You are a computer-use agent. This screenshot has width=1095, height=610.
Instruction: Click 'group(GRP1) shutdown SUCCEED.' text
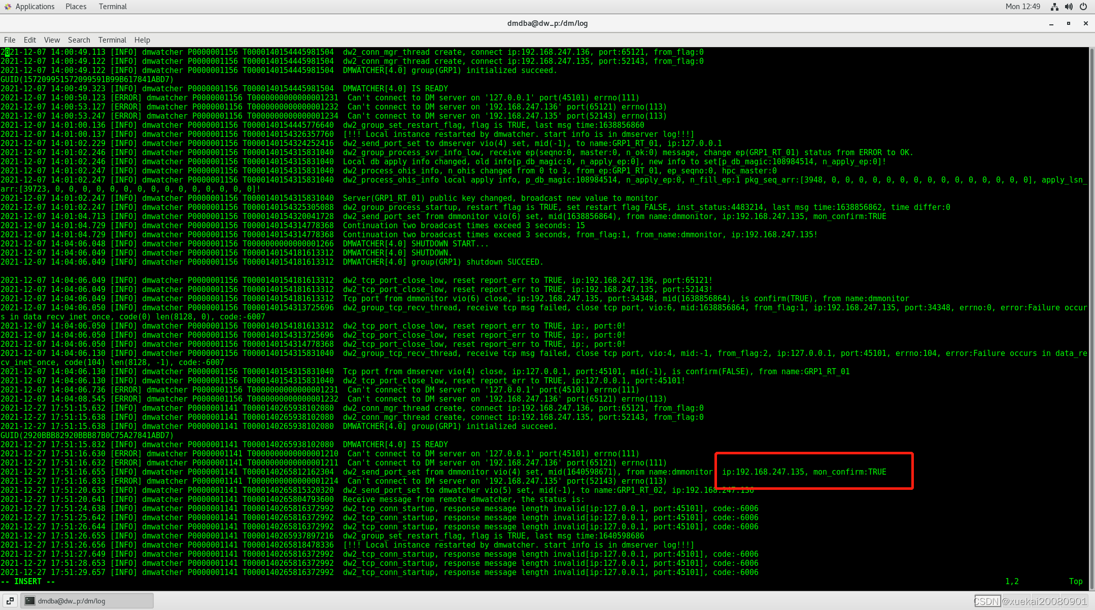click(477, 262)
